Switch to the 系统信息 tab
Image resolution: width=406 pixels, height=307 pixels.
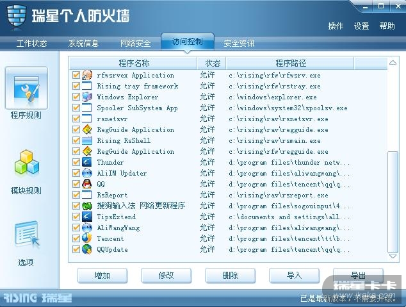click(84, 44)
